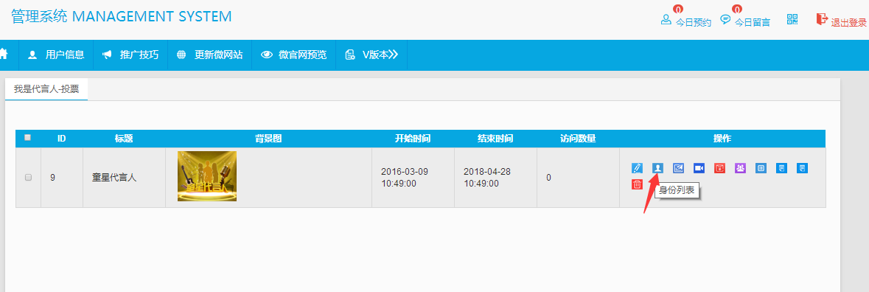Viewport: 869px width, 292px height.
Task: Click the chart picture icon in operations
Action: pos(678,168)
